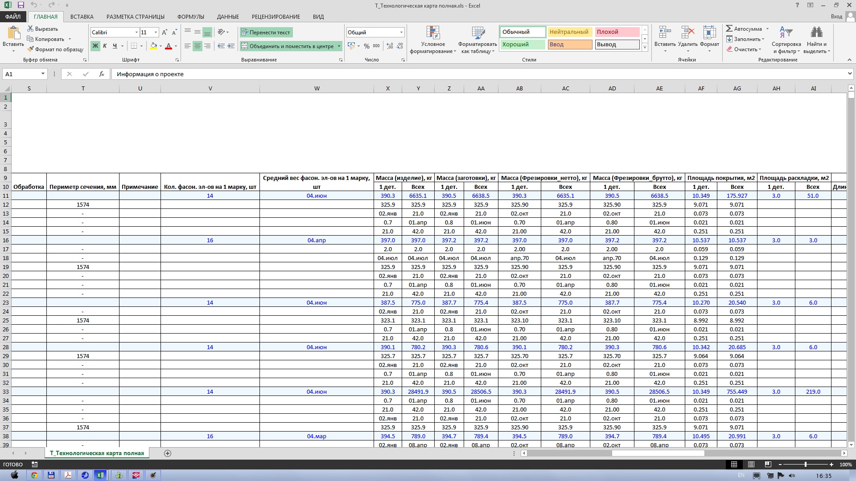Open the ФОРМУЛЫ ribbon tab
Image resolution: width=856 pixels, height=481 pixels.
click(190, 16)
